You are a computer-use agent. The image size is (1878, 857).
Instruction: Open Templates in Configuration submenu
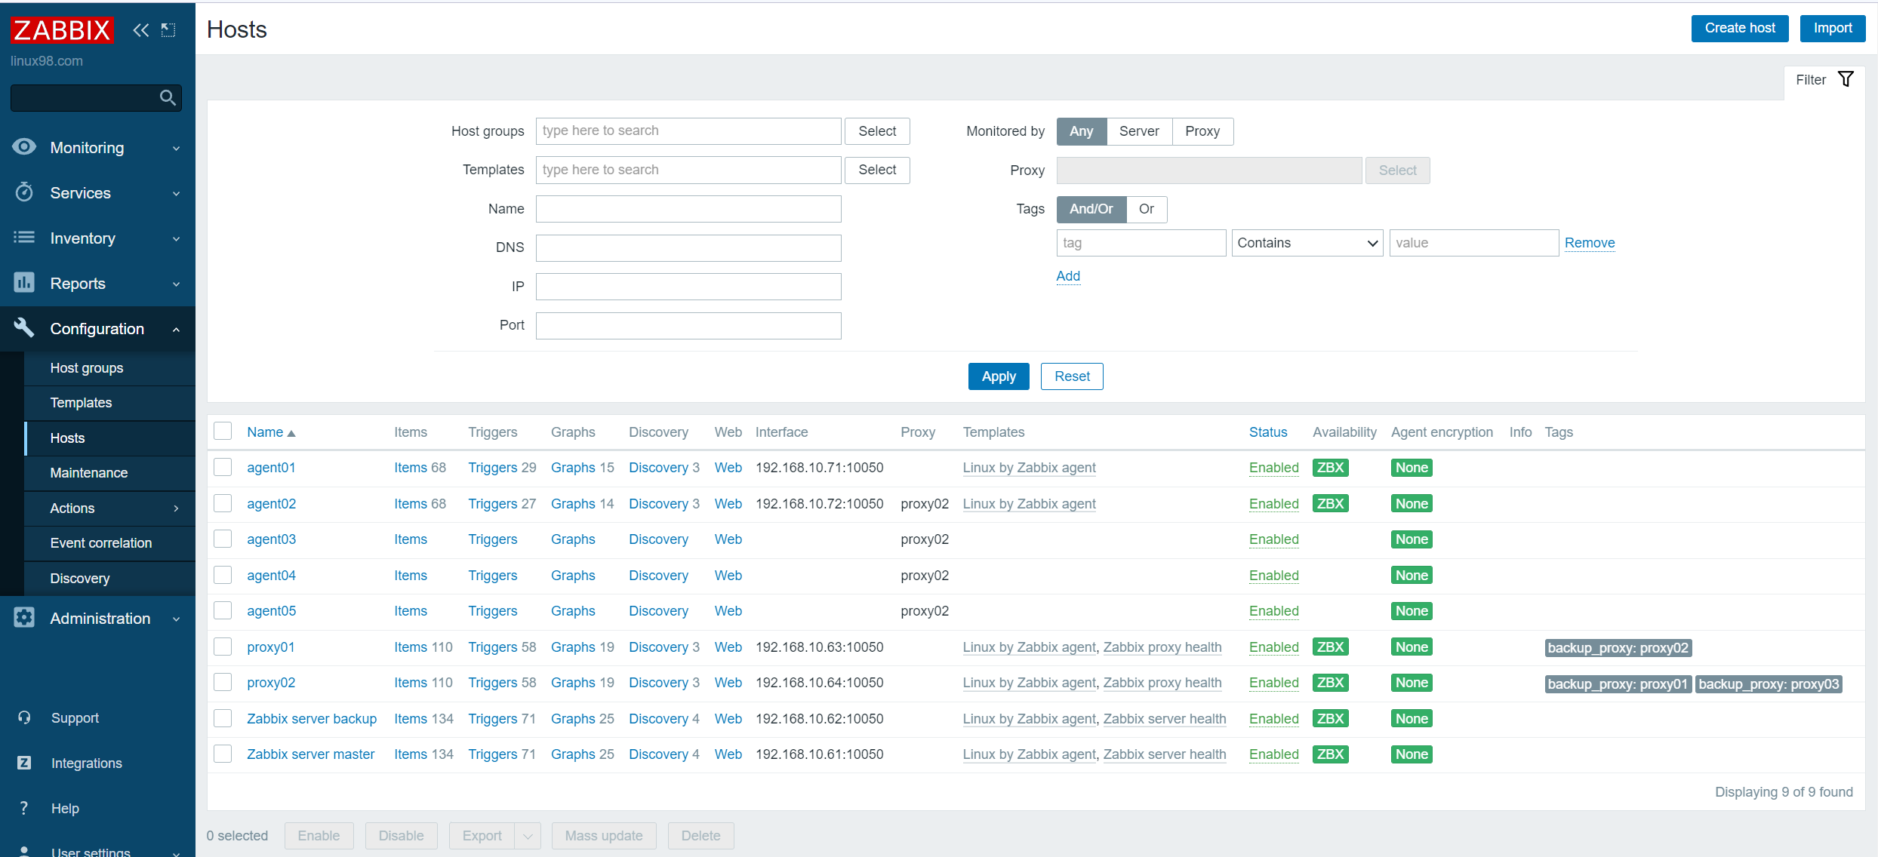point(81,403)
